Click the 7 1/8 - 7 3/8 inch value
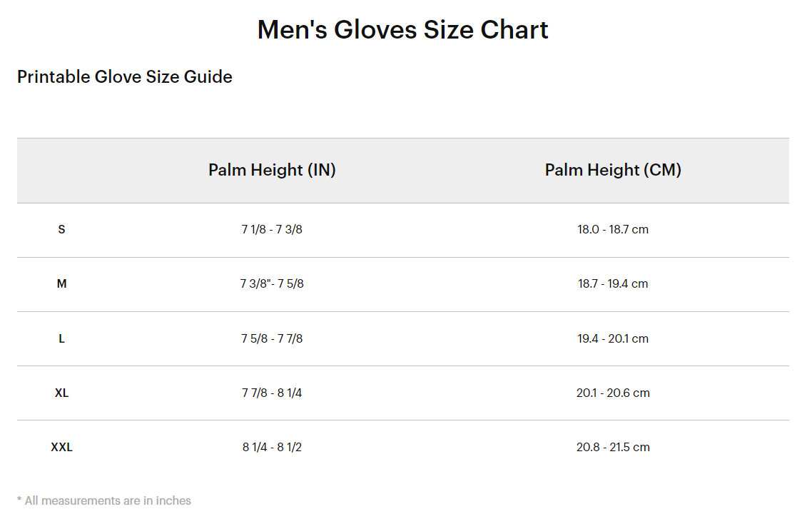This screenshot has height=529, width=807. [272, 230]
